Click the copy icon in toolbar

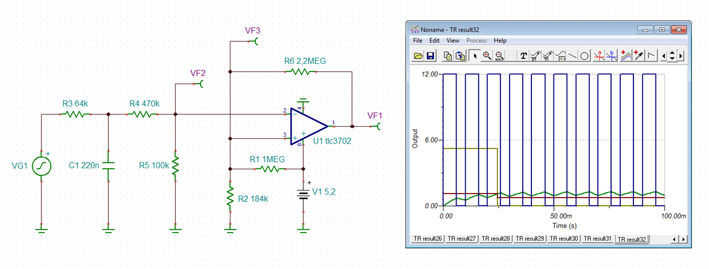[x=448, y=56]
